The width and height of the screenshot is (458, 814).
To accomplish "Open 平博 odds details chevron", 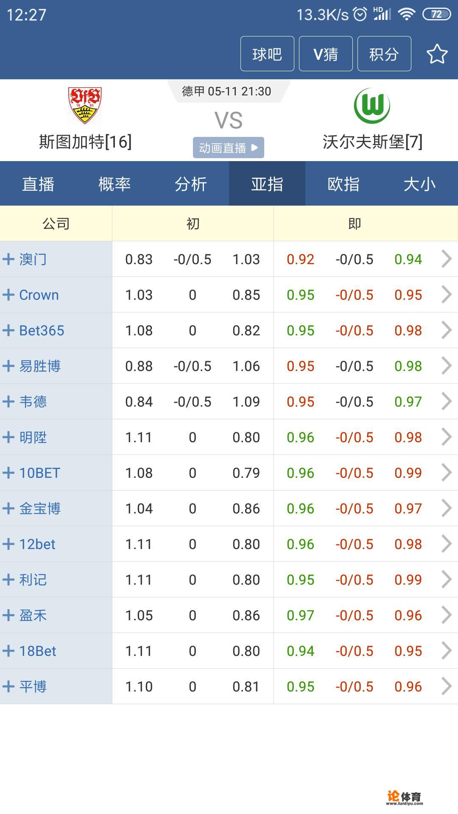I will tap(447, 686).
